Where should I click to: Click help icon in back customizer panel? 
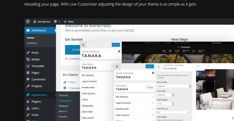tap(119, 51)
